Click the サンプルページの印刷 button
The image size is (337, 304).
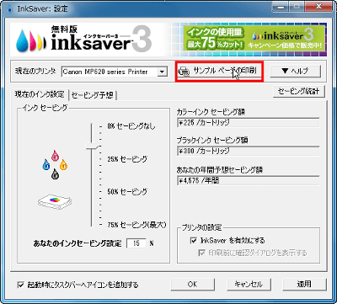pos(219,71)
